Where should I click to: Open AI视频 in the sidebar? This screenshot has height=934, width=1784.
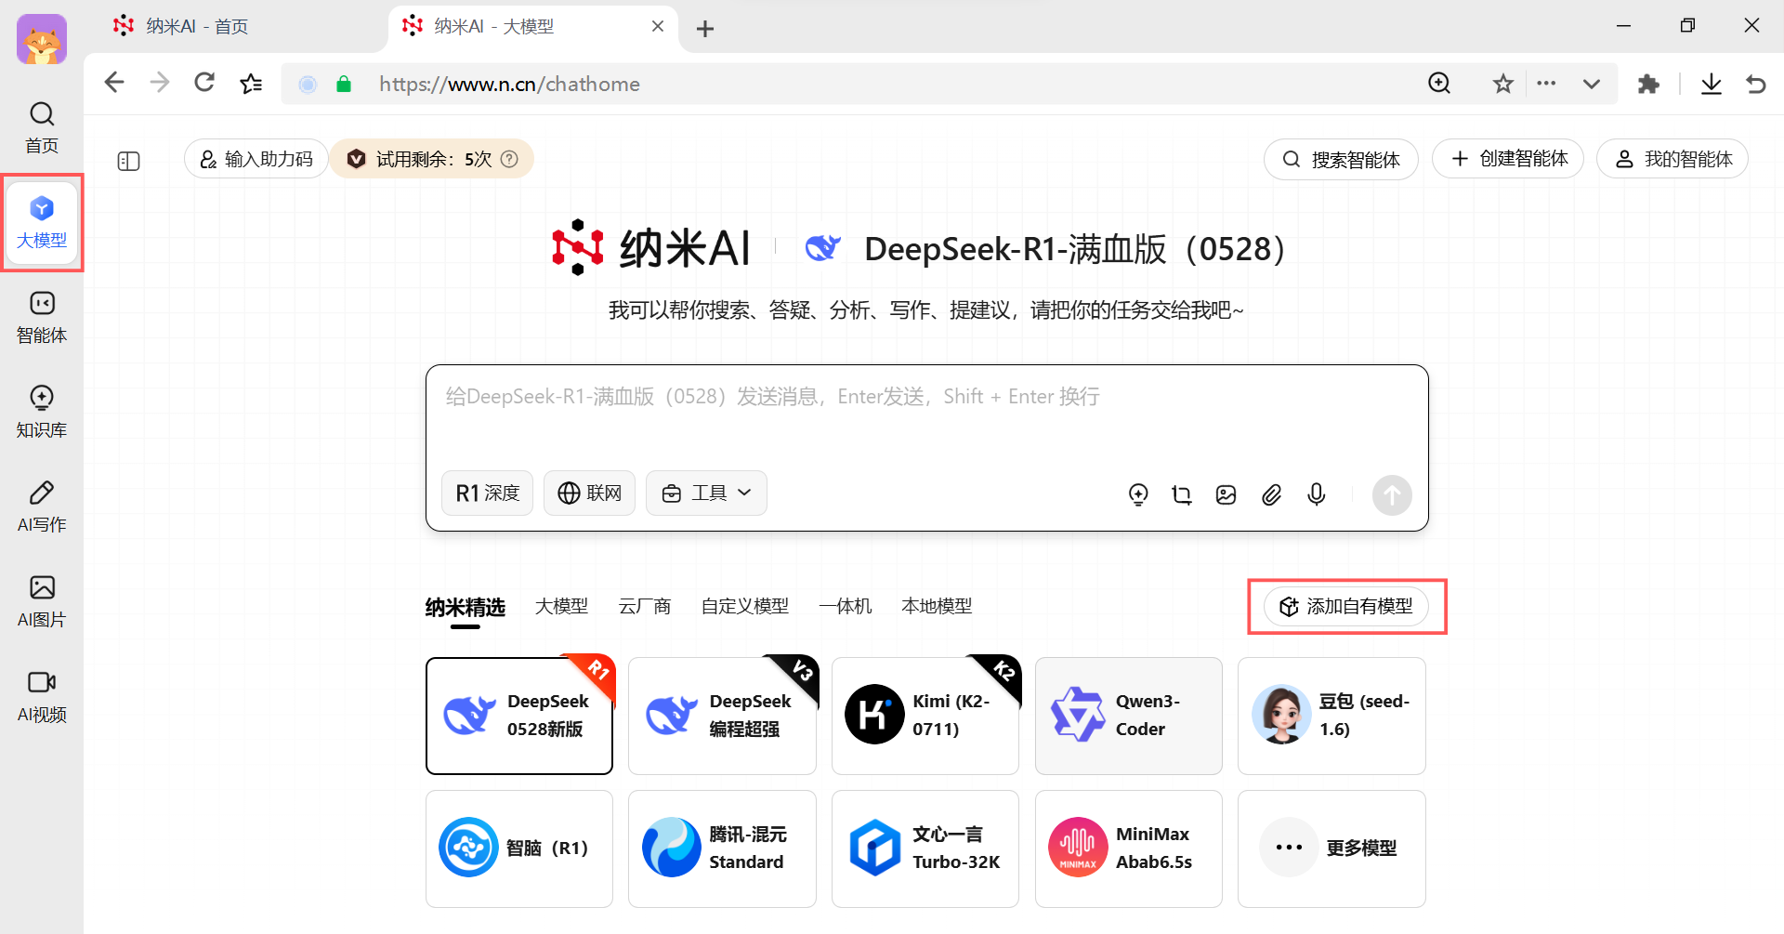click(42, 696)
